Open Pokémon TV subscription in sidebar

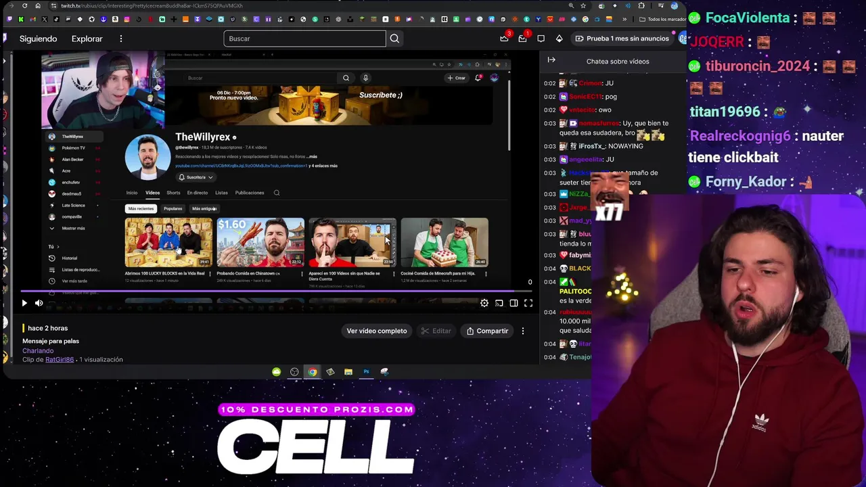point(73,147)
